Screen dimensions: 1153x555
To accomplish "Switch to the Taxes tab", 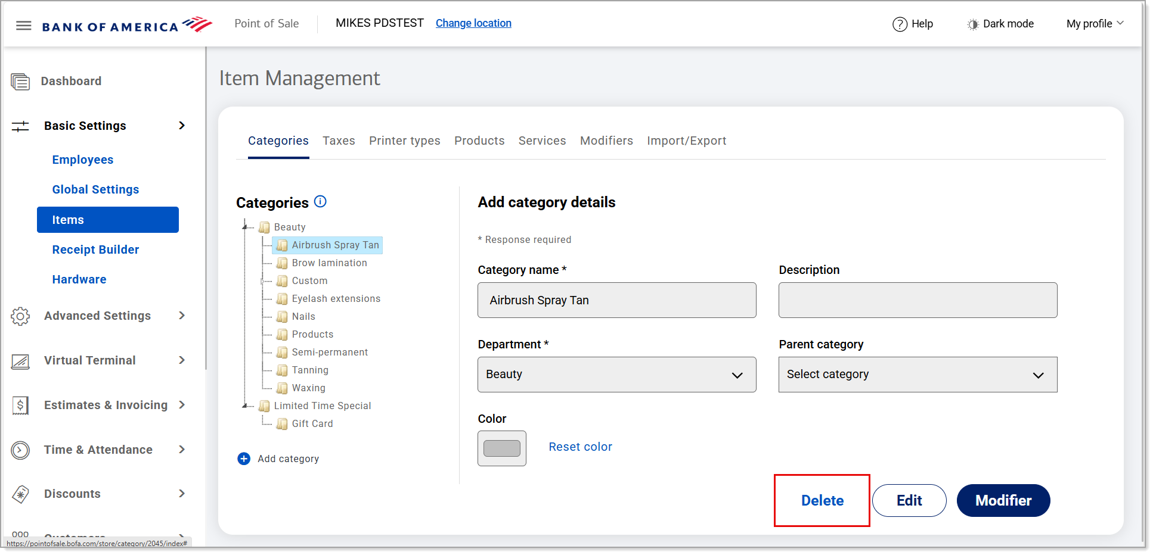I will click(x=339, y=141).
